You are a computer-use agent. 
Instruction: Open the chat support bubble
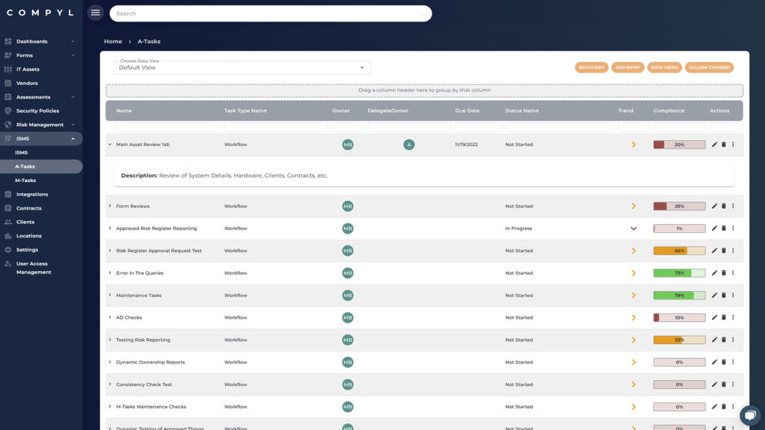(750, 415)
